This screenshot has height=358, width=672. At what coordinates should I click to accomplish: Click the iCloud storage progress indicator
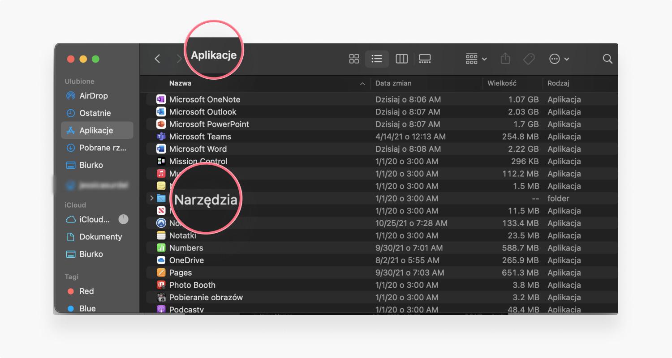[x=123, y=219]
